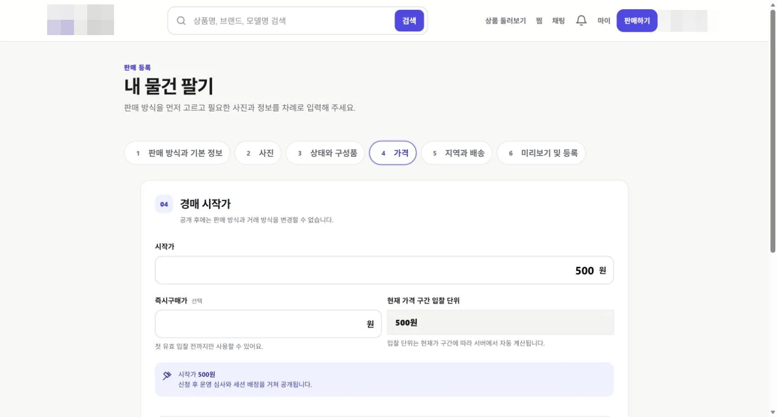Open the 마이 page link
This screenshot has height=417, width=777.
604,21
